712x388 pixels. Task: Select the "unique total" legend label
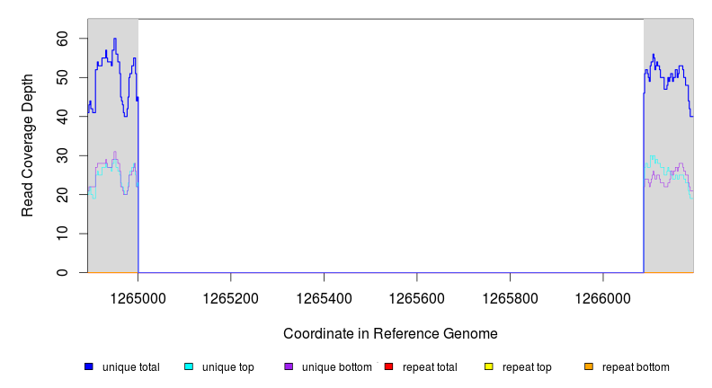click(x=131, y=367)
